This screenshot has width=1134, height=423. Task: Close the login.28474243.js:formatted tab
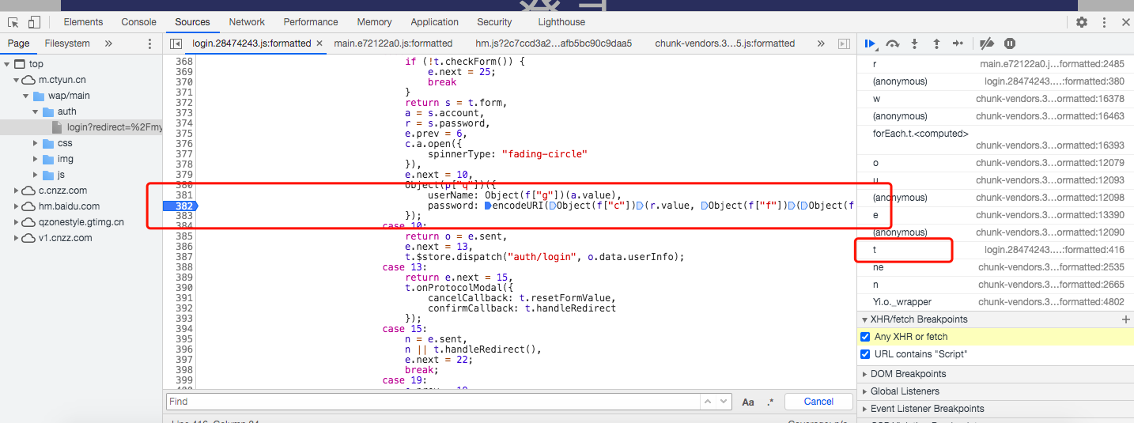point(319,43)
